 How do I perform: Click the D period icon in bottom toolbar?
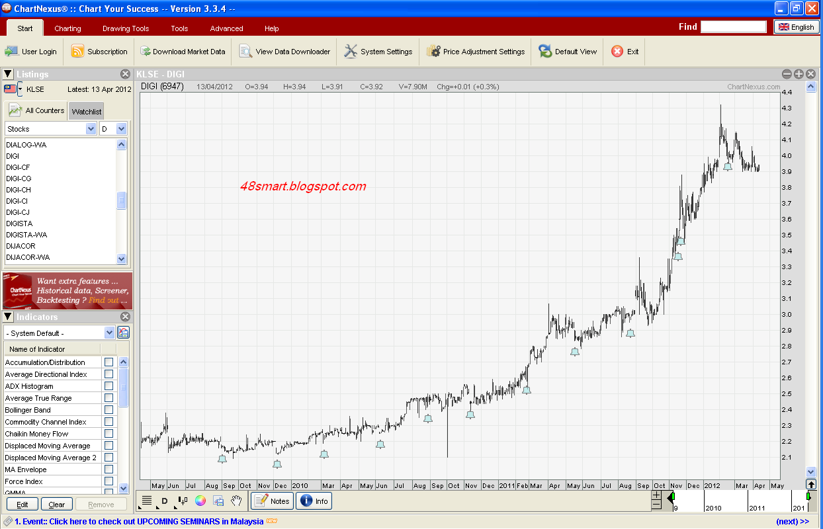pos(165,501)
